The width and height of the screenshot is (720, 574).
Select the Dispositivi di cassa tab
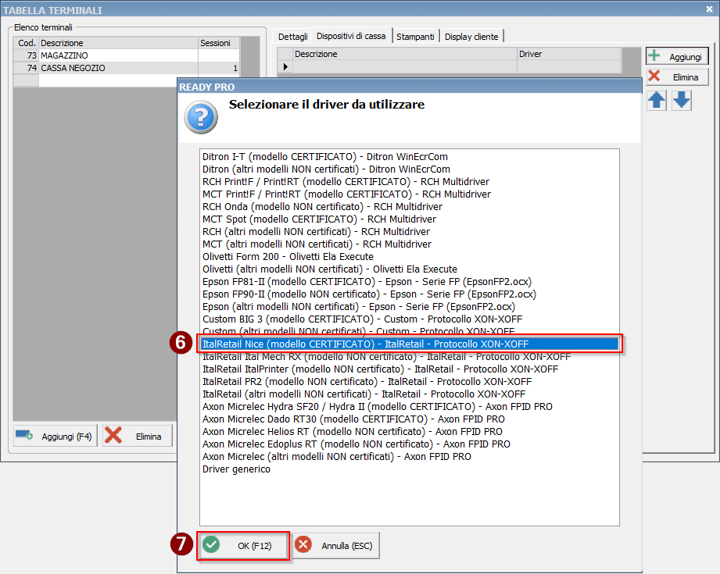pos(351,36)
